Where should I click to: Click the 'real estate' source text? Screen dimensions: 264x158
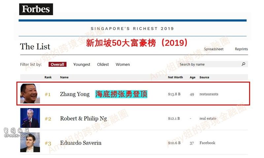[208, 118]
